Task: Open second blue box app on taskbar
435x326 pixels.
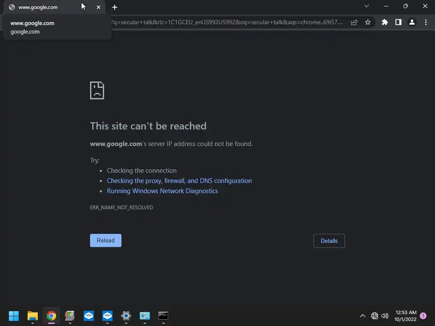Action: tap(107, 316)
